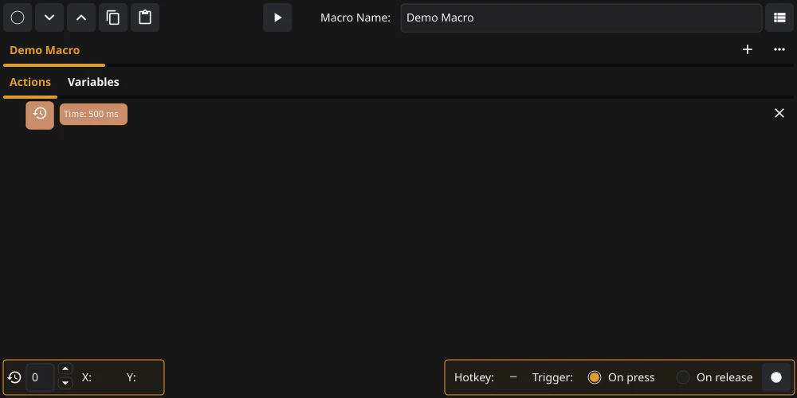Move action up with chevron-up icon
Screen dimensions: 797x398
[81, 18]
